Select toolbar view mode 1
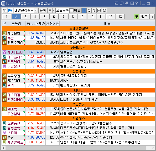This screenshot has height=151, width=156. (x=84, y=10)
